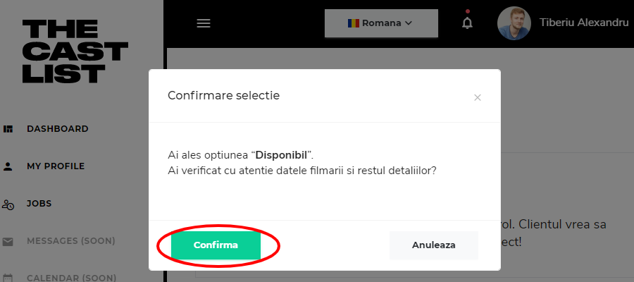The image size is (634, 282).
Task: Open the Romana language dropdown
Action: click(x=380, y=23)
